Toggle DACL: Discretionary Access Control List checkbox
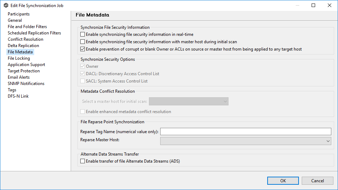 pyautogui.click(x=82, y=73)
